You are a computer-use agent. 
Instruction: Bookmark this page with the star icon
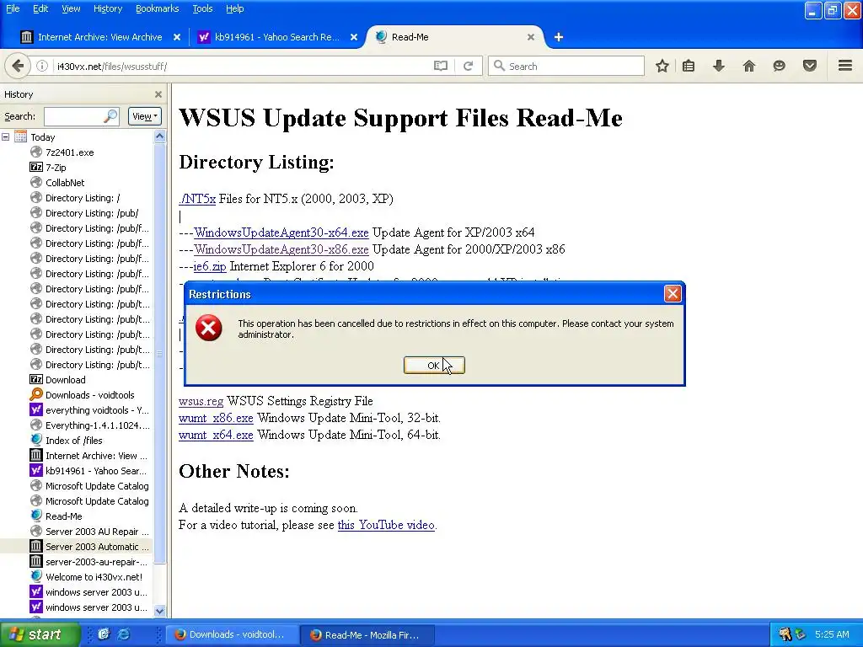[x=662, y=66]
